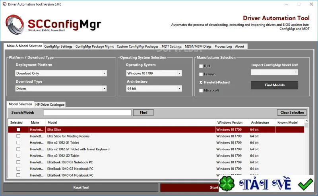Screen dimensions: 318x196
Task: Click the model list scrollbar up arrow
Action: 306,121
